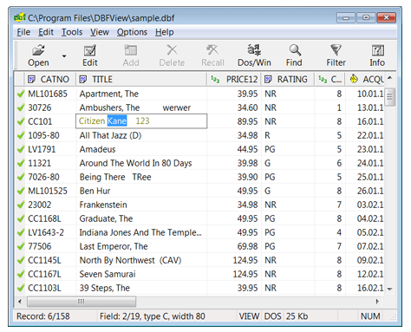Click the horizontal scrollbar thumb
Image resolution: width=411 pixels, height=332 pixels.
pyautogui.click(x=82, y=302)
